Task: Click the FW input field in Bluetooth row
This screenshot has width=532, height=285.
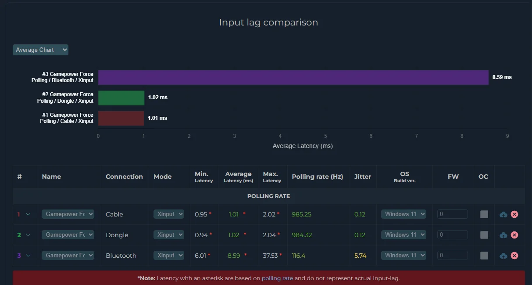Action: click(x=453, y=255)
